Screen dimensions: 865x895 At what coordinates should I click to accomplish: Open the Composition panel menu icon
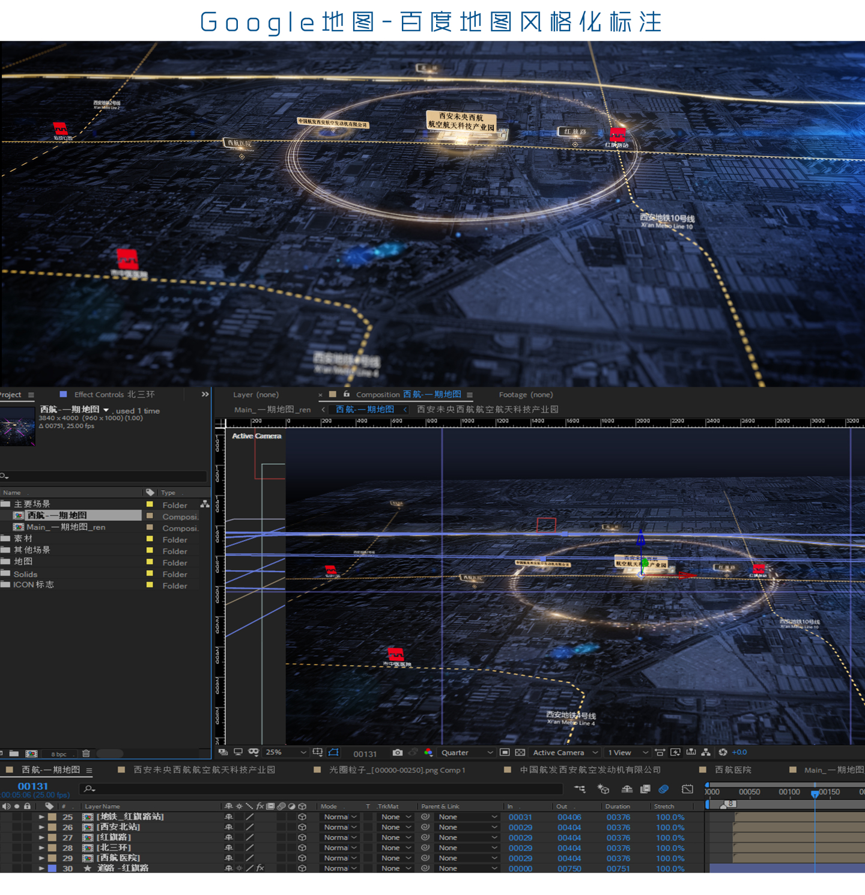tap(470, 395)
